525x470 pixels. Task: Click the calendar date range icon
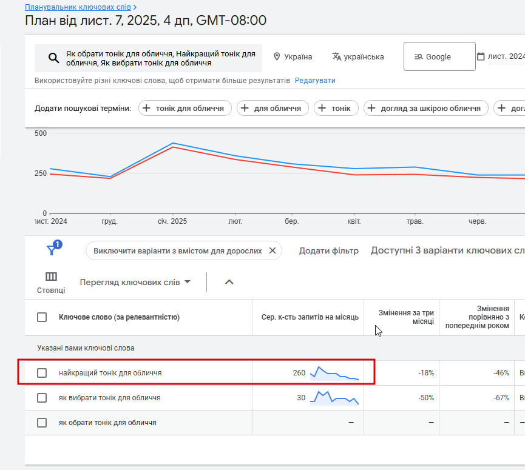click(481, 57)
